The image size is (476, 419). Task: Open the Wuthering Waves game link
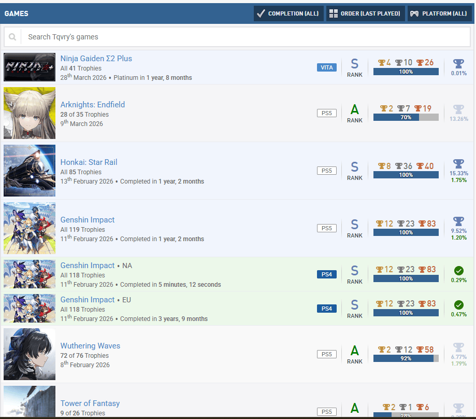90,346
